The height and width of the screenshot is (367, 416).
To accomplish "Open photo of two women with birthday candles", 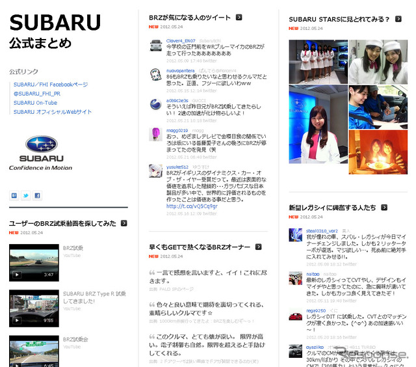I will pos(378,152).
